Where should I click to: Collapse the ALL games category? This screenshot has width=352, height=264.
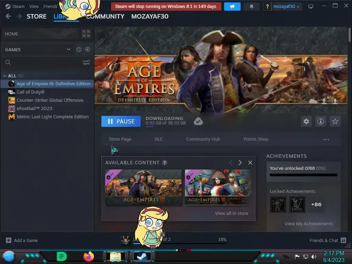click(x=13, y=76)
